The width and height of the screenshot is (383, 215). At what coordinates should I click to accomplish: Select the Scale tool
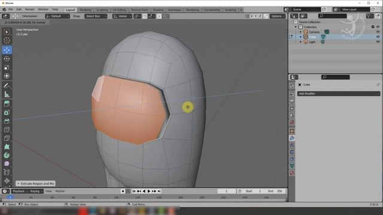7,67
